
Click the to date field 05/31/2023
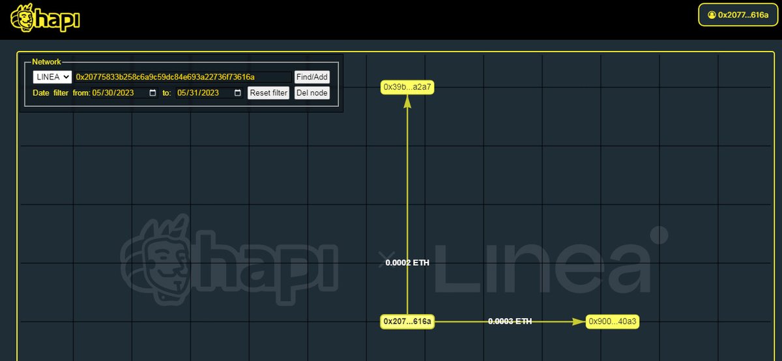coord(210,93)
